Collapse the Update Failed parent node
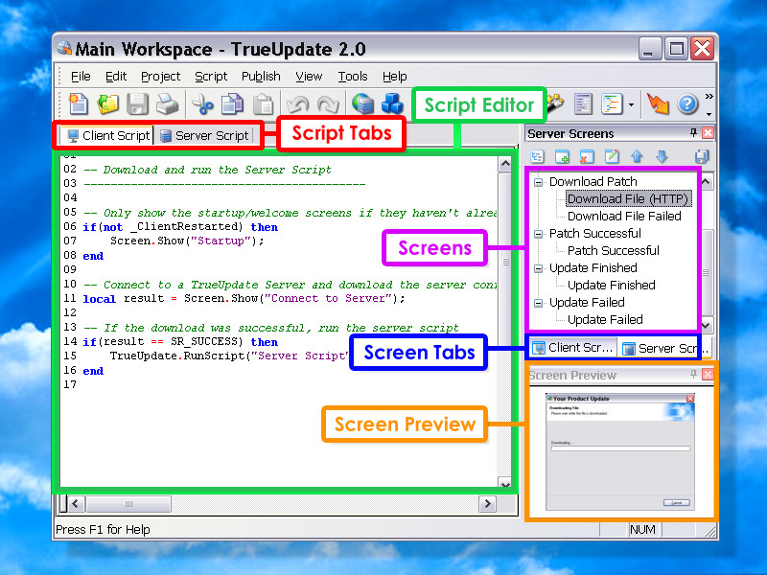The image size is (767, 575). pos(538,303)
